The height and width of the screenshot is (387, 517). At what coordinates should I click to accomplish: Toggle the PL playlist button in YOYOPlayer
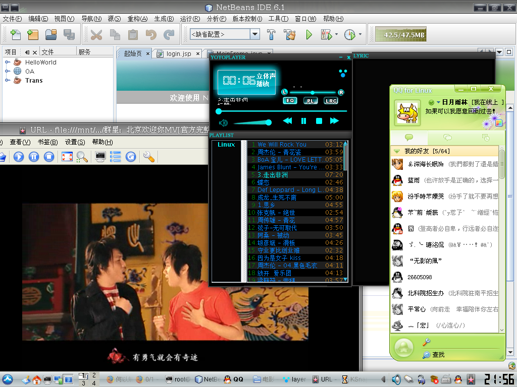(x=311, y=101)
